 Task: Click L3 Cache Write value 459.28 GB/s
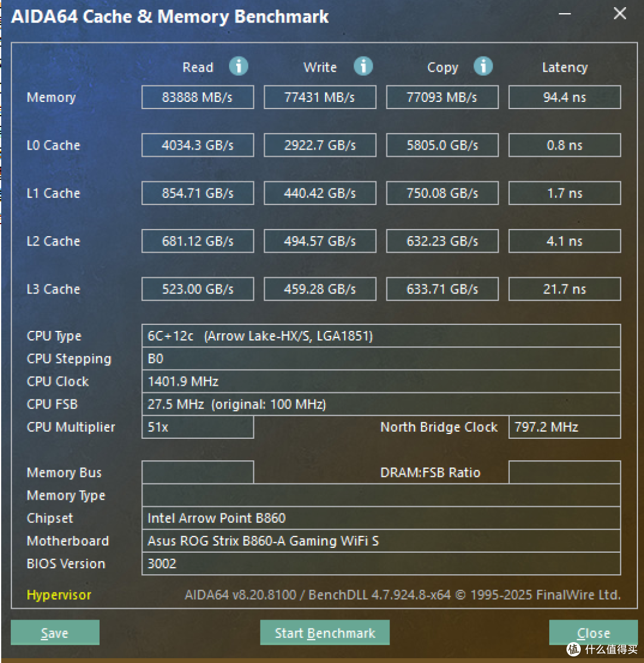[320, 289]
